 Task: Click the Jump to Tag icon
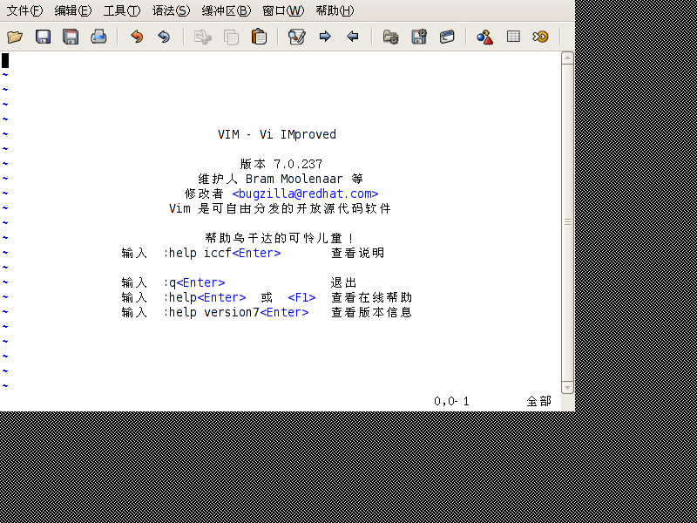tap(540, 37)
